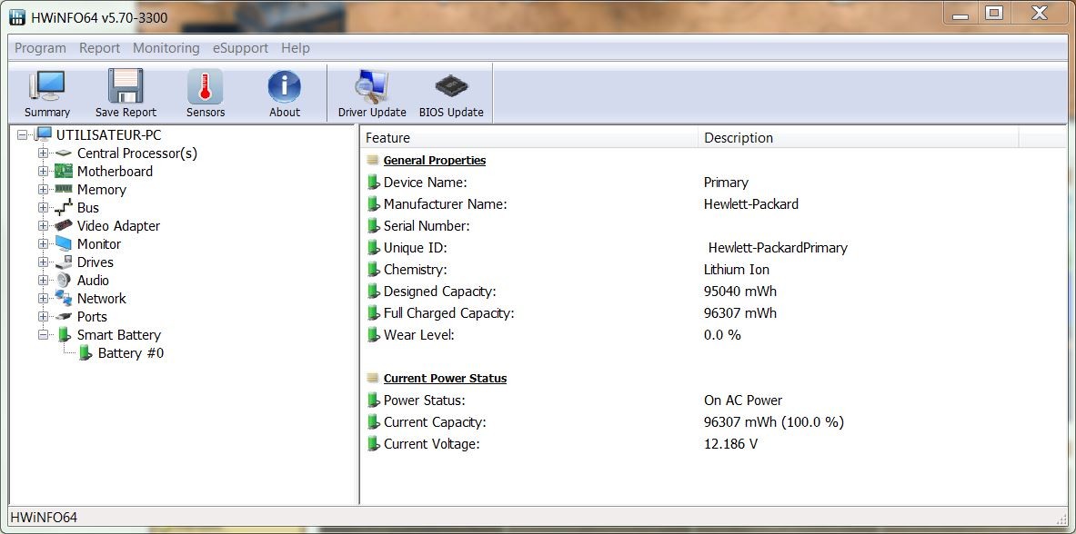The width and height of the screenshot is (1076, 534).
Task: Click the Current Power Status heading
Action: pyautogui.click(x=445, y=379)
